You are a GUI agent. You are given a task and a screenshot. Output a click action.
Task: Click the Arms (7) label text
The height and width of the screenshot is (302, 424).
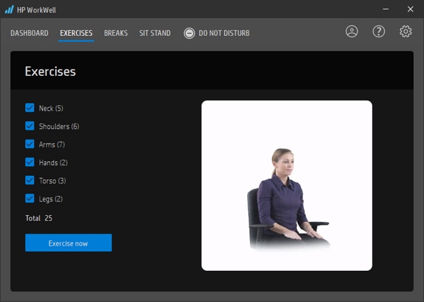52,145
